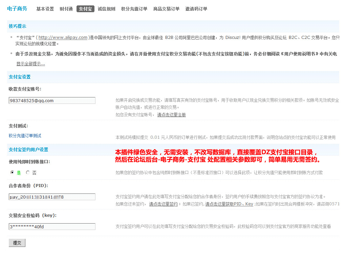Click the 支付测试 label
345x253 pixels.
(18, 126)
